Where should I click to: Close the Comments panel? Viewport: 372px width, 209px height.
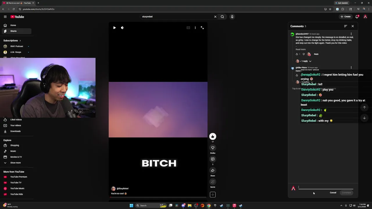coord(353,26)
